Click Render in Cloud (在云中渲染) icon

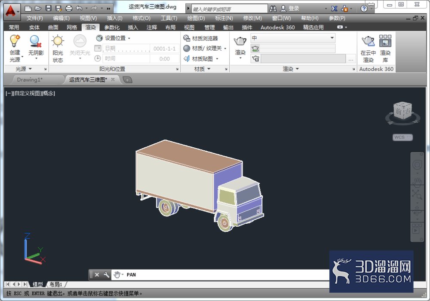(368, 41)
